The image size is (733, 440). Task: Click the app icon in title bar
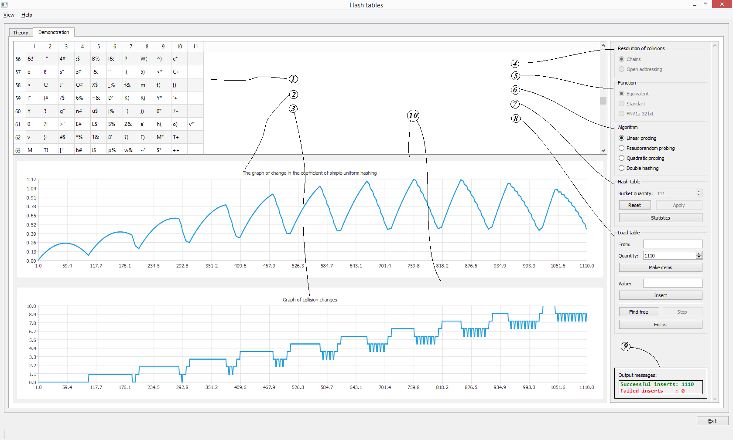pos(4,5)
